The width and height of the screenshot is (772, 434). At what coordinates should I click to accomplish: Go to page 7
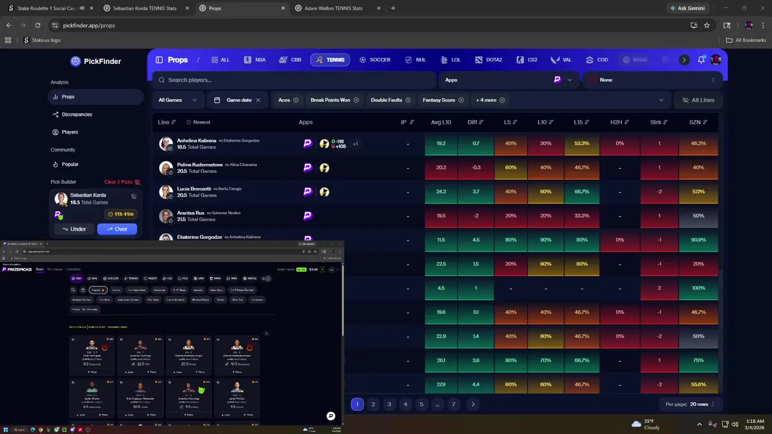click(x=454, y=404)
